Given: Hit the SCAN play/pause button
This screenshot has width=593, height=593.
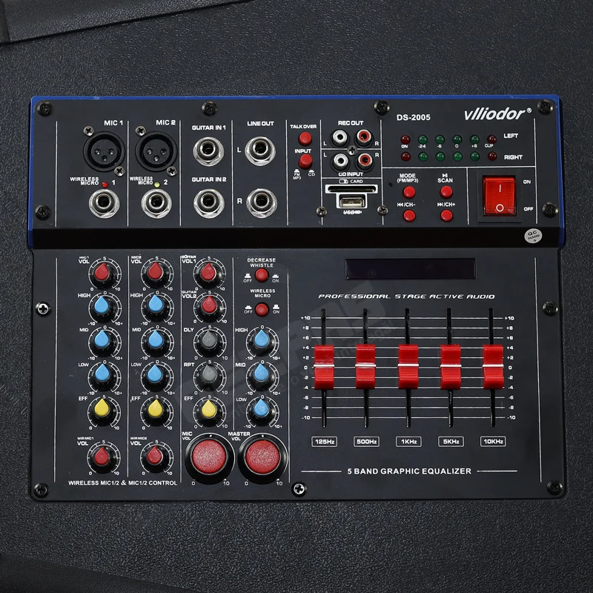Looking at the screenshot, I should (x=446, y=192).
